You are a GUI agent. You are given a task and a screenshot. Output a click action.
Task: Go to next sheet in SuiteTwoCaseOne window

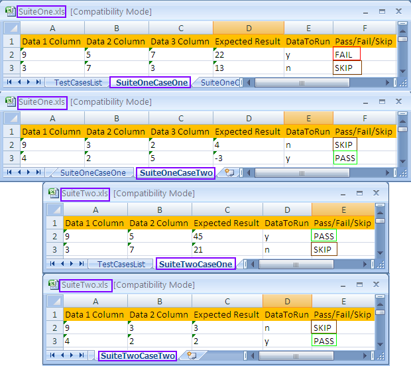pyautogui.click(x=72, y=263)
